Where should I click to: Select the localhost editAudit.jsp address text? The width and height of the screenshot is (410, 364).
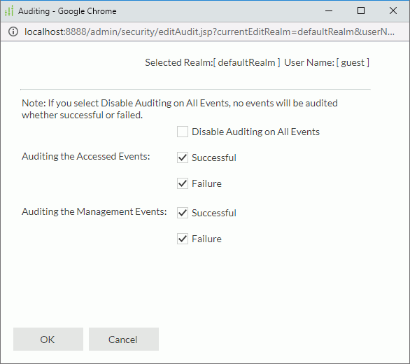(209, 31)
